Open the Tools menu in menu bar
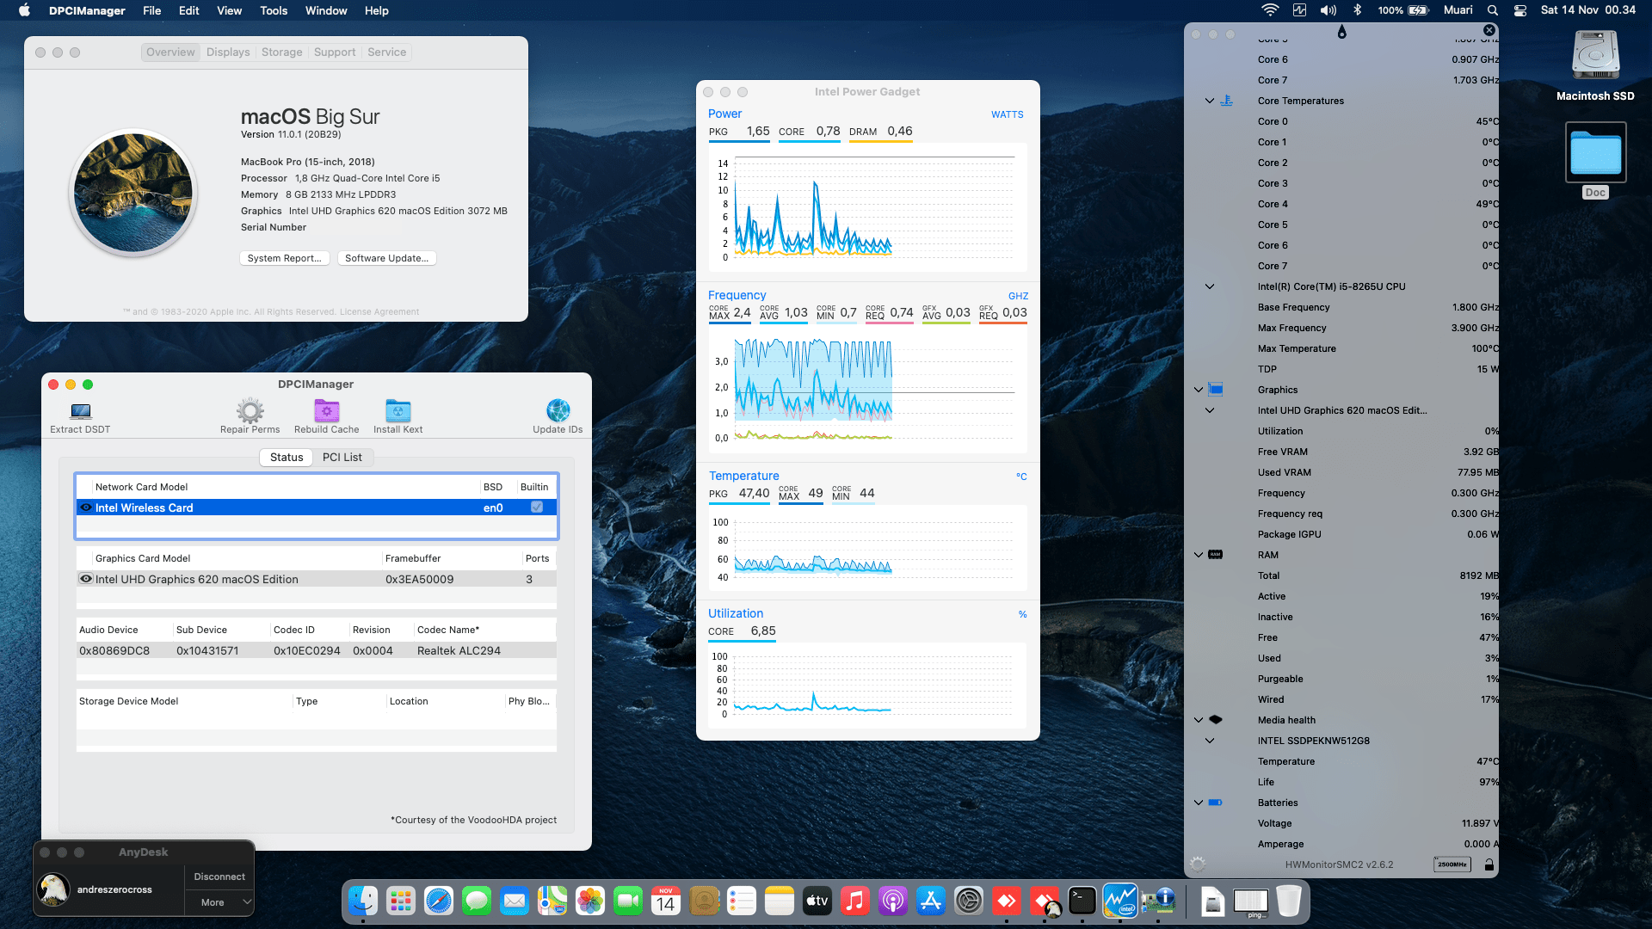The height and width of the screenshot is (929, 1652). click(x=273, y=10)
